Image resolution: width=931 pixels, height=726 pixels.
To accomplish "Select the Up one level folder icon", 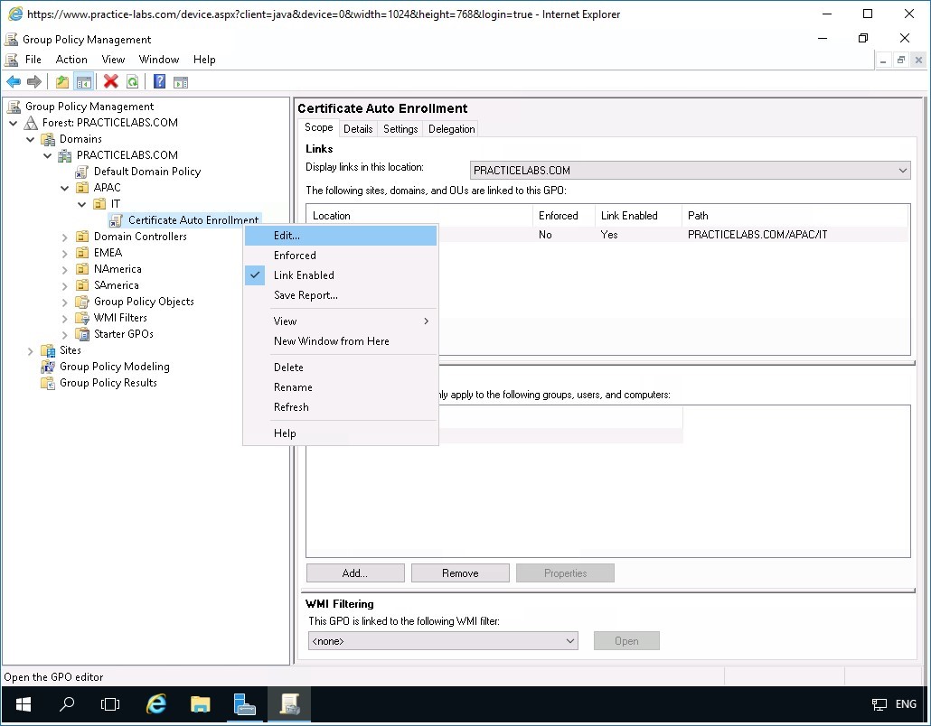I will (61, 81).
